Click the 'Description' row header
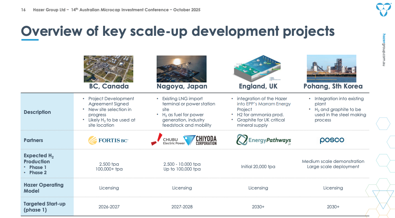This screenshot has height=218, width=395. [37, 112]
